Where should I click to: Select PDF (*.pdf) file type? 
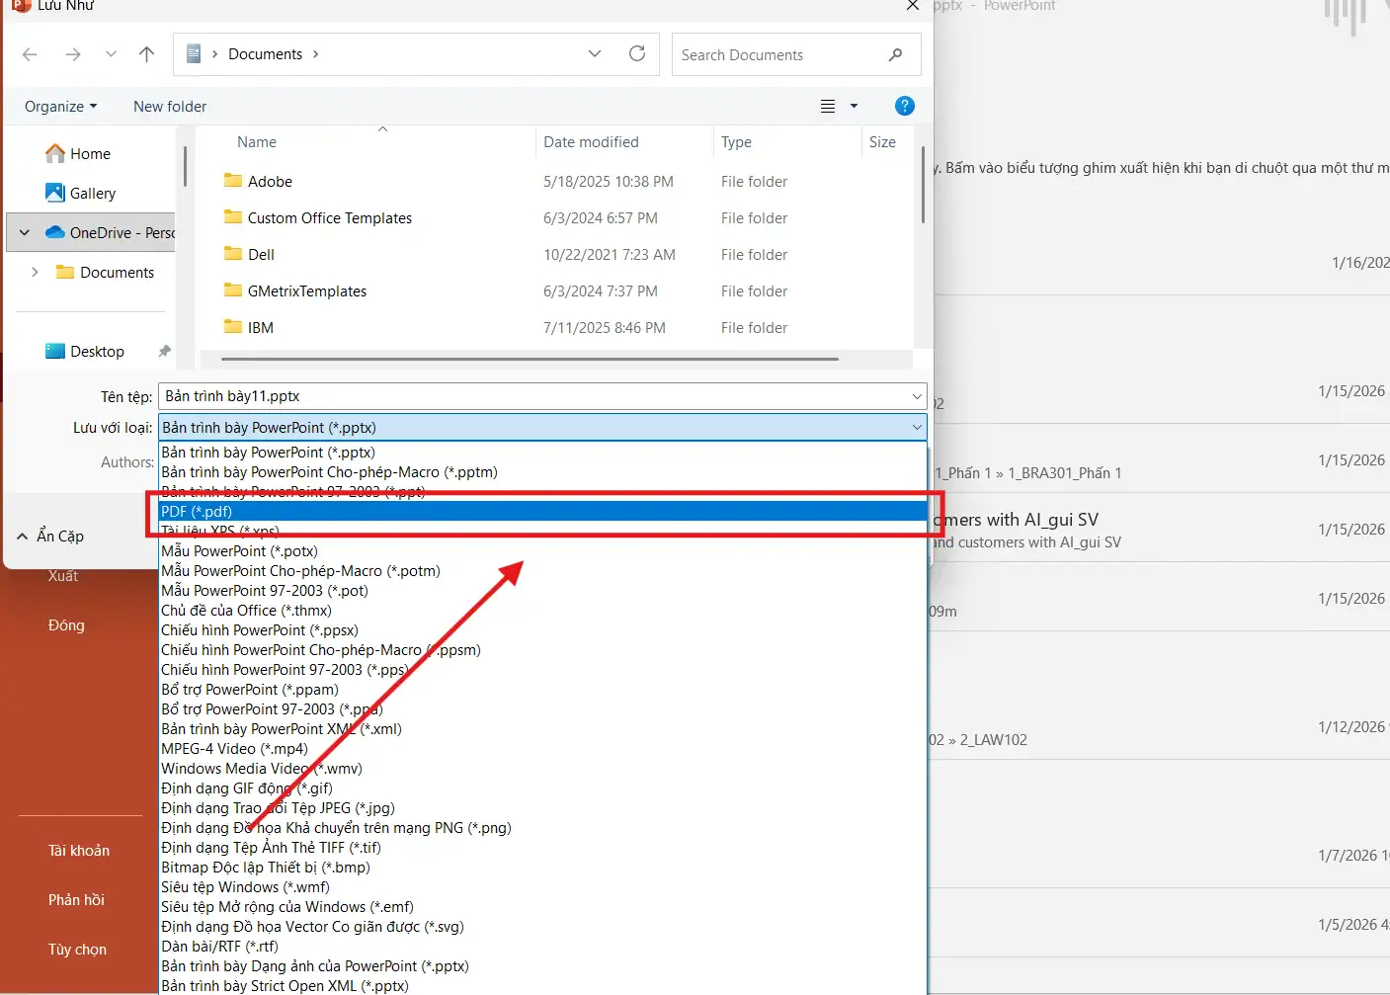[198, 512]
